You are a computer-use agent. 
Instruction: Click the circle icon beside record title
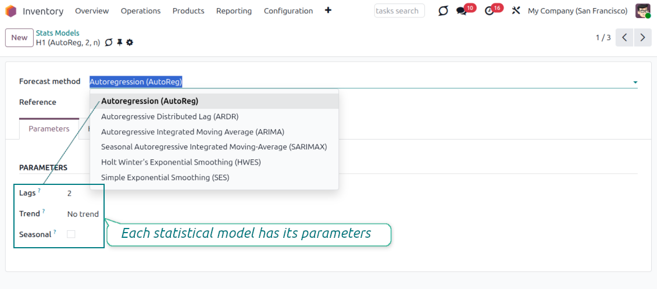pos(109,42)
